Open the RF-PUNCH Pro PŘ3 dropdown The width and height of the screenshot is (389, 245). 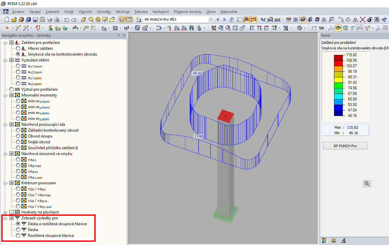(211, 19)
